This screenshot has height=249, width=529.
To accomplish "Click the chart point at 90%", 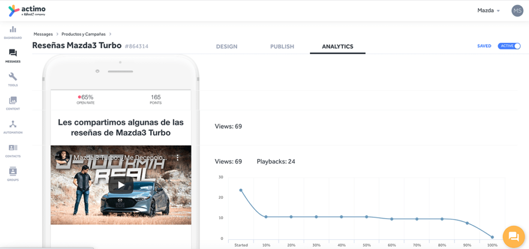I will click(467, 223).
